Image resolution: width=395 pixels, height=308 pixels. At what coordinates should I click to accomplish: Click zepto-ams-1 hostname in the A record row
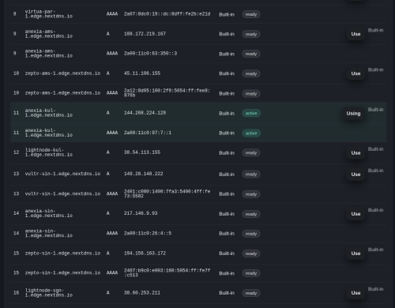pyautogui.click(x=62, y=73)
